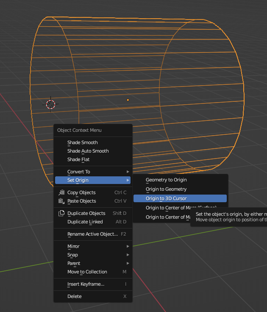This screenshot has height=312, width=267.
Task: Expand the Parent submenu arrow
Action: coord(128,263)
